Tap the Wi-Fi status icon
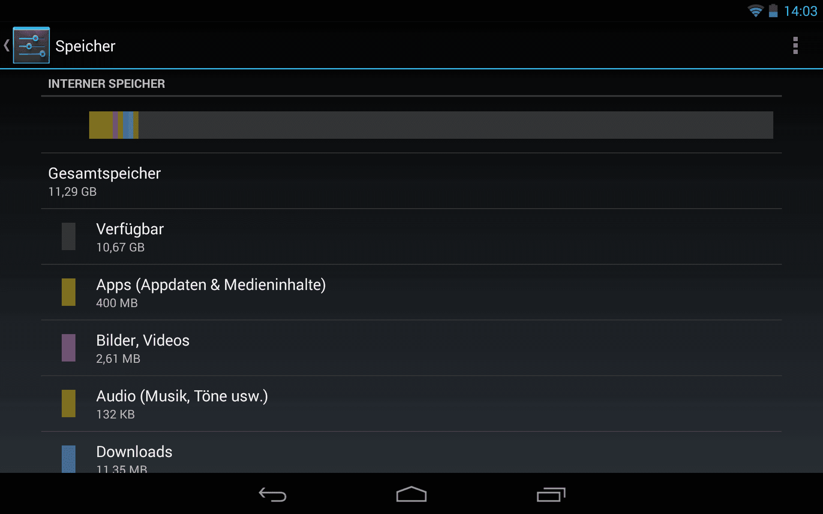Viewport: 823px width, 514px height. coord(755,11)
